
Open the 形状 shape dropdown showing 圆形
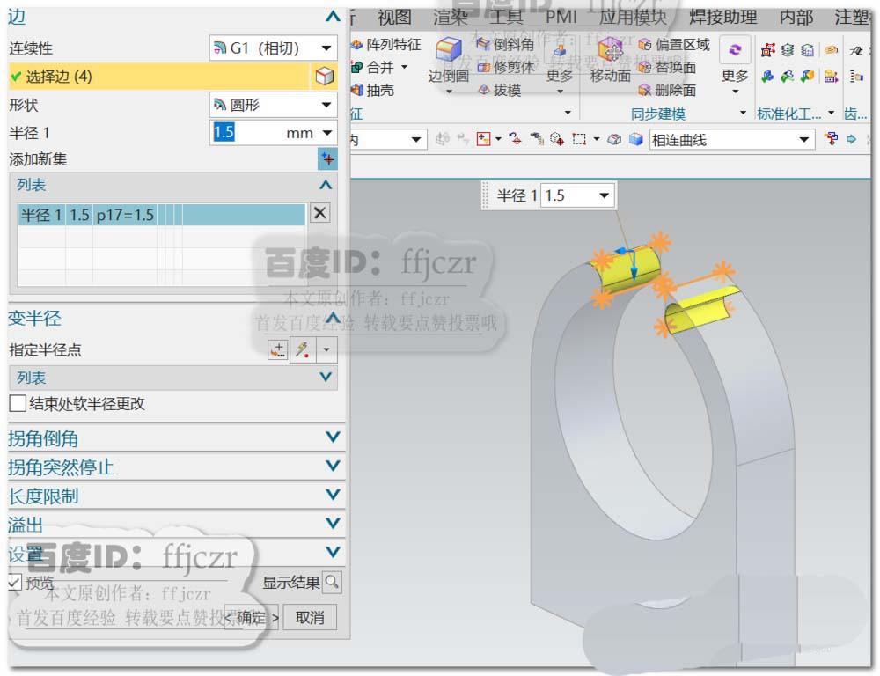click(324, 105)
